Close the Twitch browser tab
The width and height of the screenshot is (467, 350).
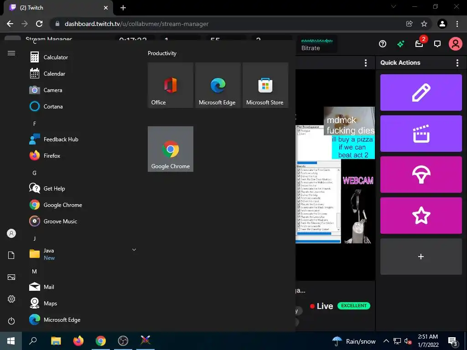tap(106, 8)
